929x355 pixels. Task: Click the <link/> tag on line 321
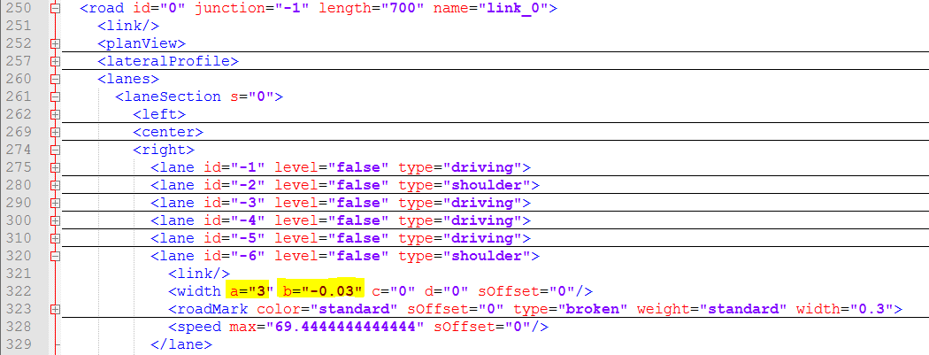point(199,274)
